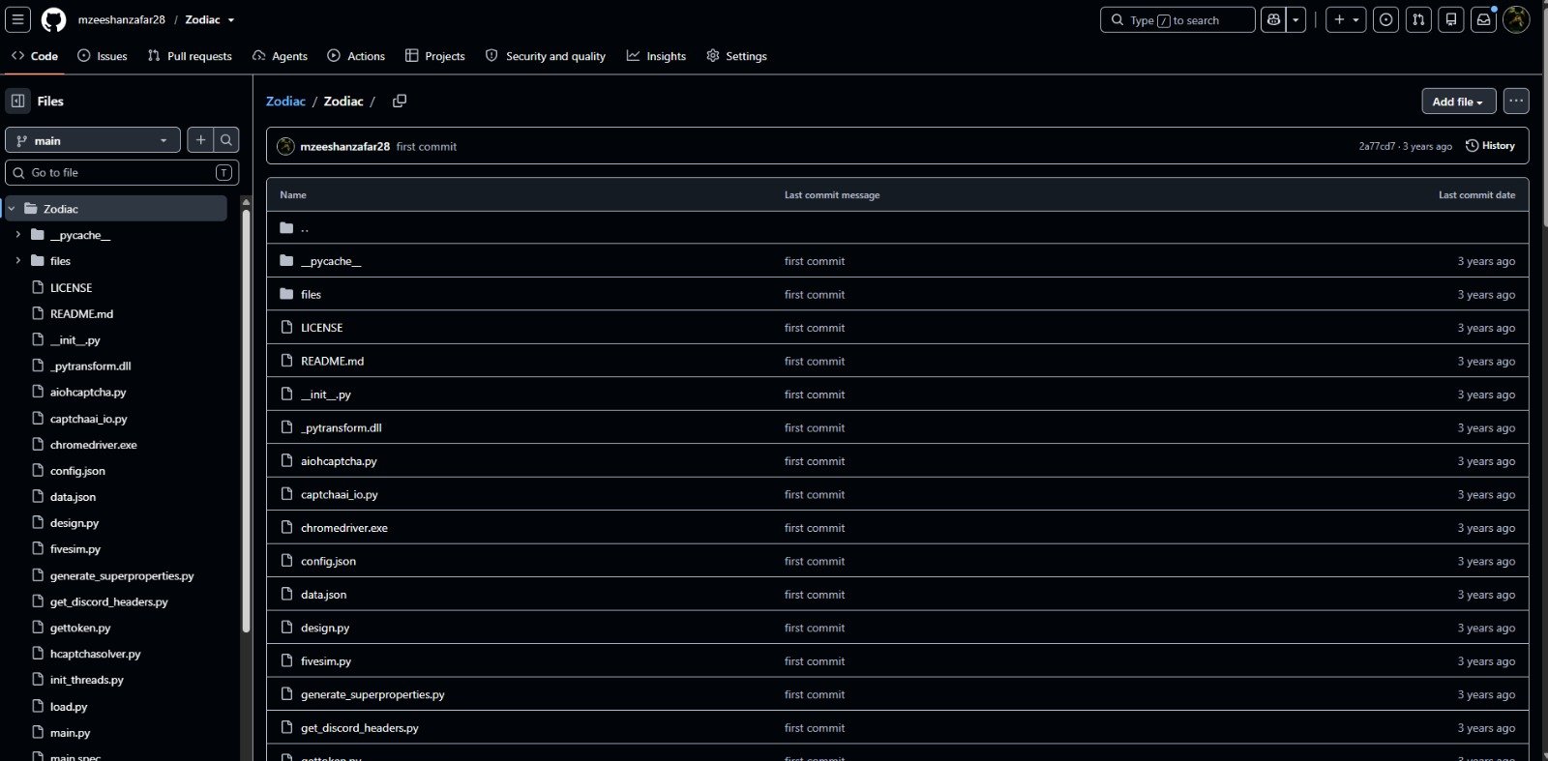
Task: Open the mzeeshanzafar28 owner link in header
Action: coord(122,19)
